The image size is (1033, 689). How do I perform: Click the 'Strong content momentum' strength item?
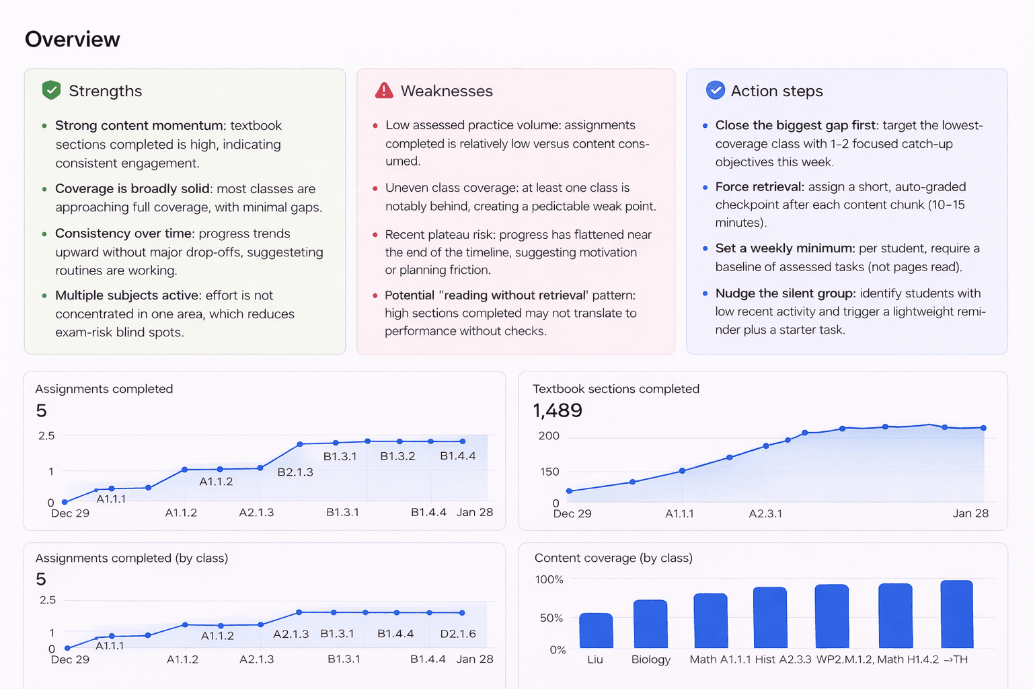pos(140,126)
